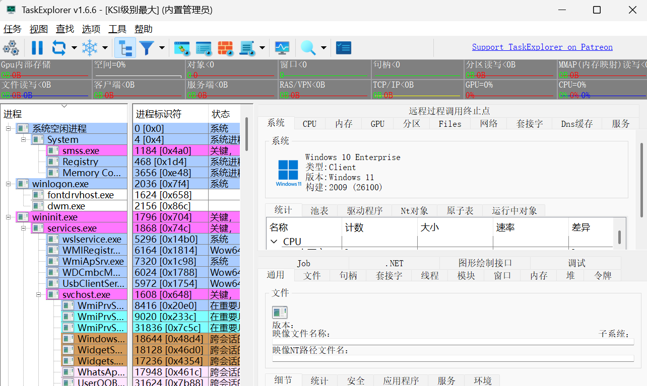Image resolution: width=647 pixels, height=386 pixels.
Task: Click the system monitor graph icon
Action: 282,47
